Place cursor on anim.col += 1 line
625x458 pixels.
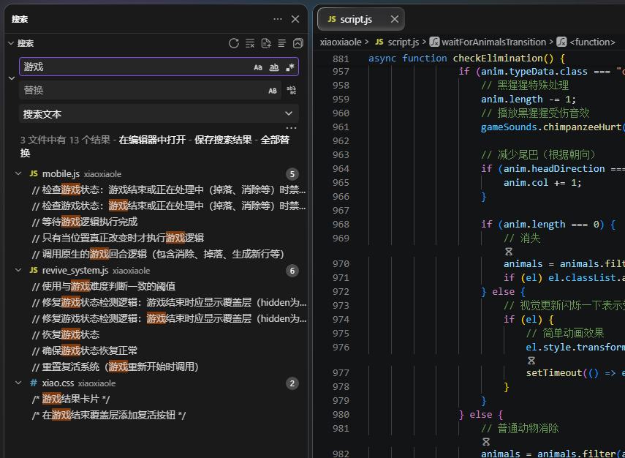(x=542, y=183)
